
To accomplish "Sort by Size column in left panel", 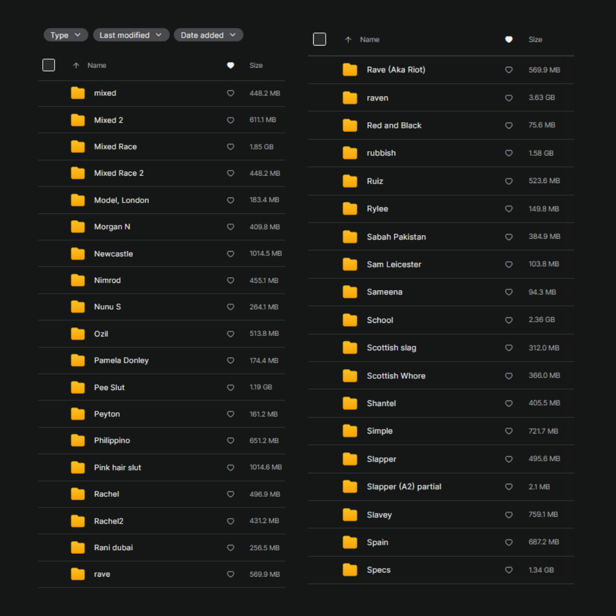I will [256, 66].
